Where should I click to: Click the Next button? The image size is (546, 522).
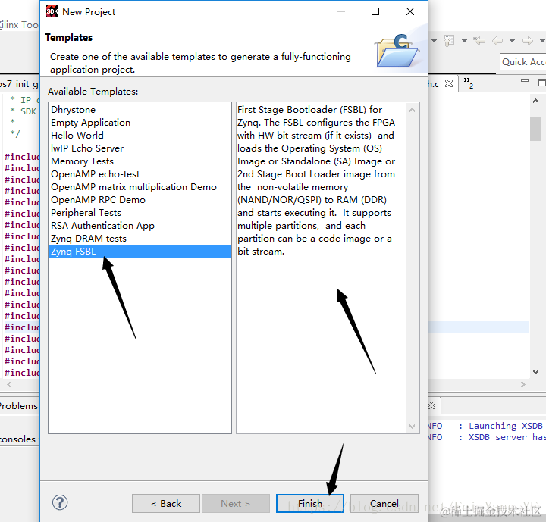coord(235,503)
